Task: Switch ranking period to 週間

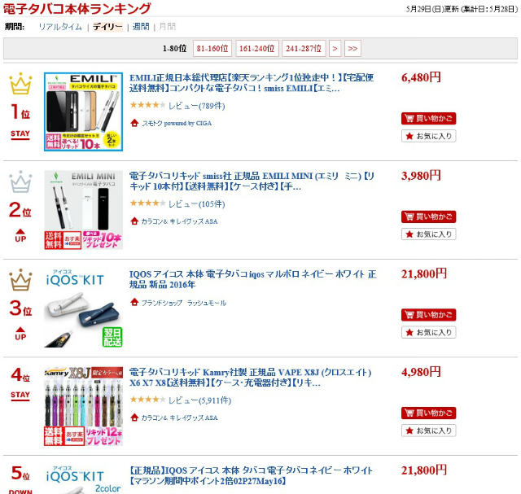Action: tap(141, 27)
